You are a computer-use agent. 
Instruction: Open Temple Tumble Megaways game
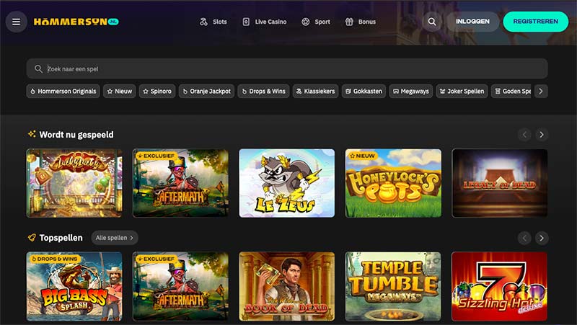(x=393, y=286)
